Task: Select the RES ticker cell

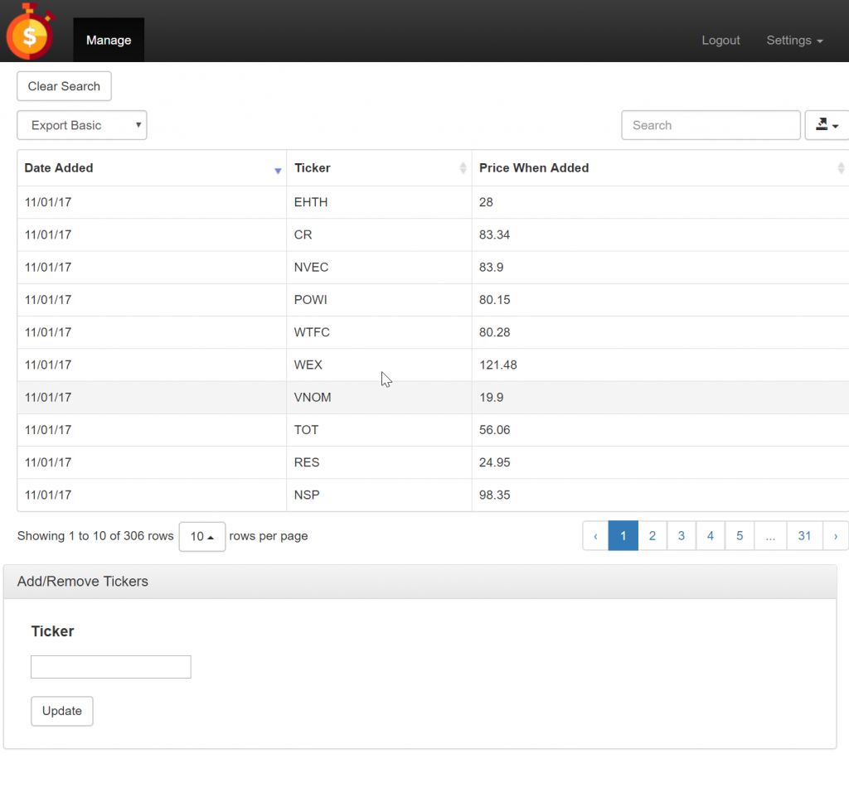Action: pos(379,462)
